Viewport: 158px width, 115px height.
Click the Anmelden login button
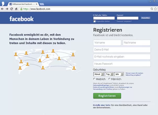click(x=145, y=18)
